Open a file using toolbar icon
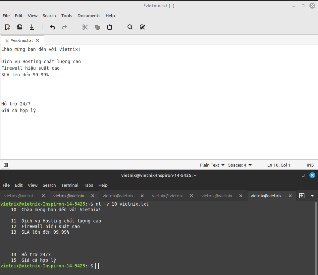318x275 pixels. coord(20,27)
